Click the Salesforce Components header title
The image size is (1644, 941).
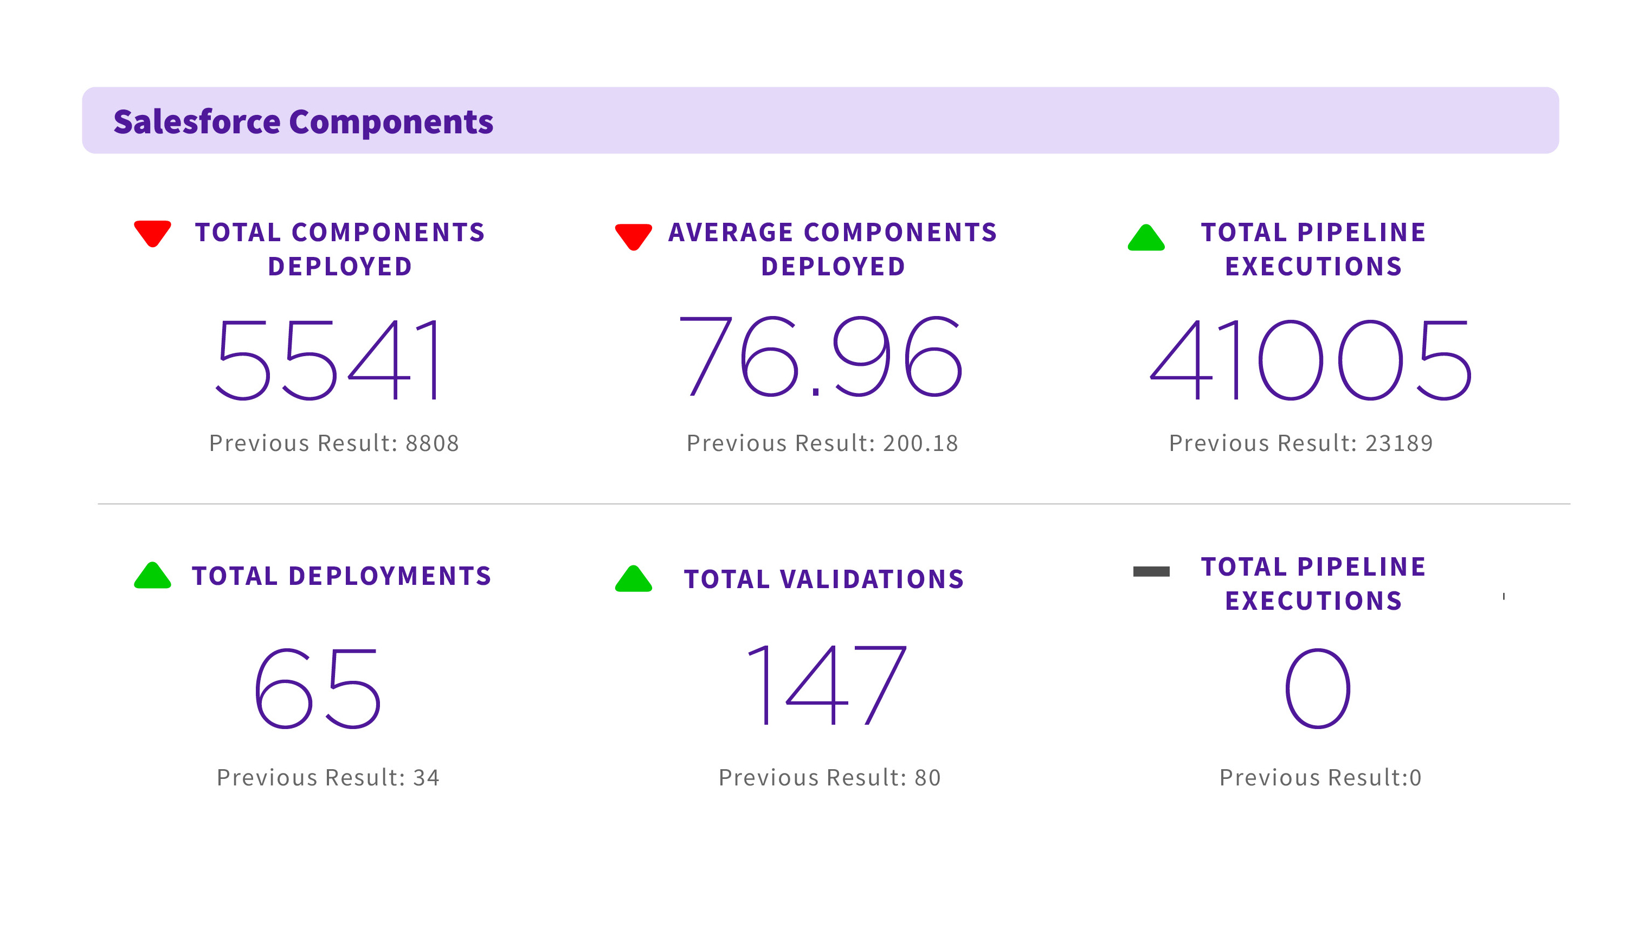[x=303, y=121]
